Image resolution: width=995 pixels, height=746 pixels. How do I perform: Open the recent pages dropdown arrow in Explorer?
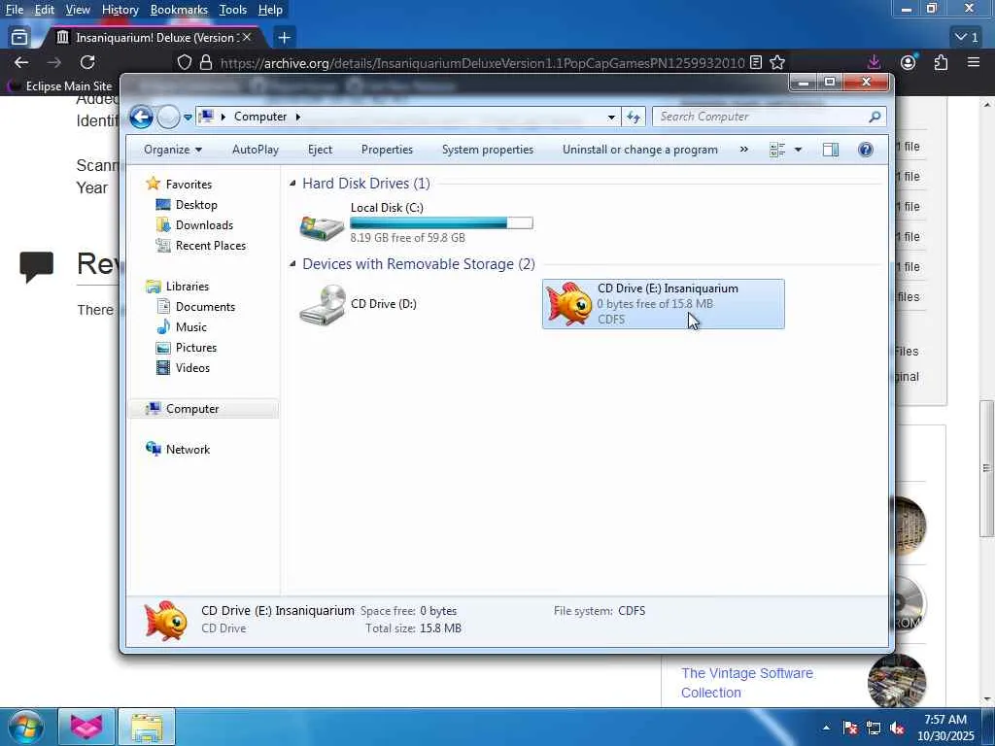click(x=188, y=118)
